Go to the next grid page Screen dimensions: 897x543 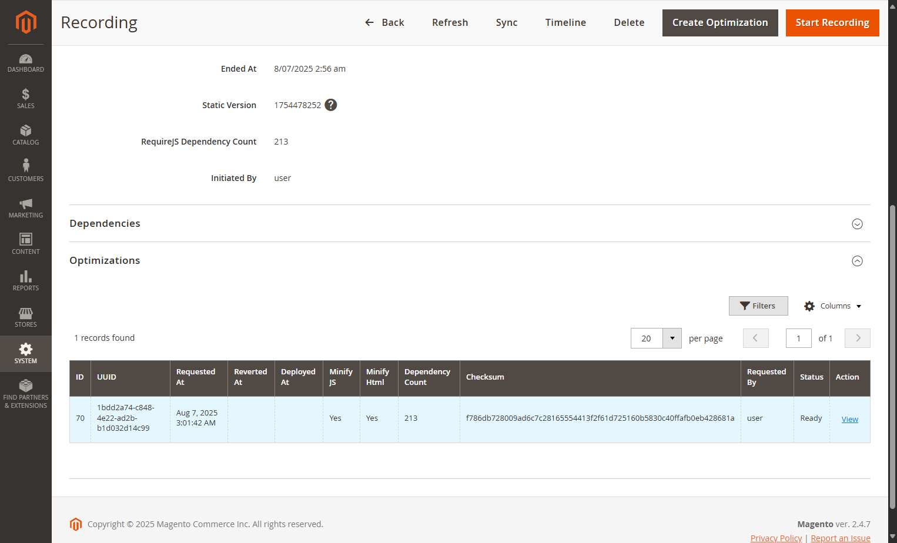click(858, 338)
